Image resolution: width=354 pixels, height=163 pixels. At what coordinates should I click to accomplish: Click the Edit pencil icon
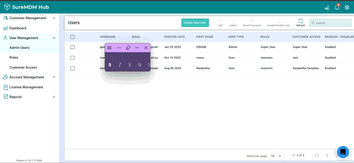(x=221, y=21)
